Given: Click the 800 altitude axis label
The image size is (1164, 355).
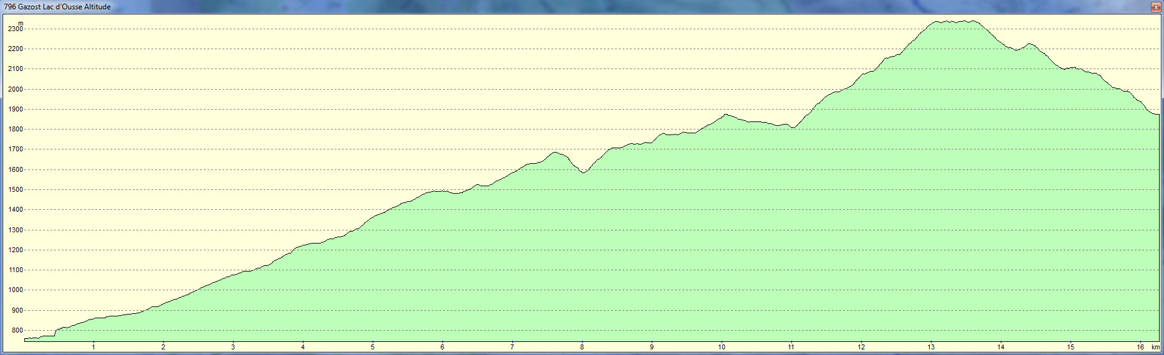Looking at the screenshot, I should coord(17,331).
